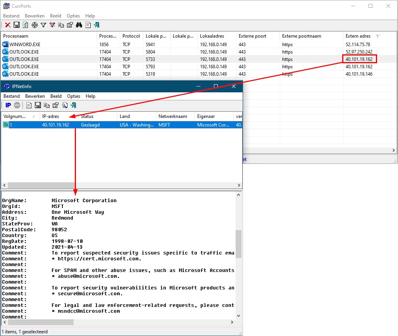This screenshot has width=398, height=336.
Task: Click the Procesnaam column header
Action: [16, 36]
